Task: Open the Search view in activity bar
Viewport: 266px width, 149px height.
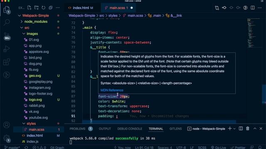Action: 7,22
